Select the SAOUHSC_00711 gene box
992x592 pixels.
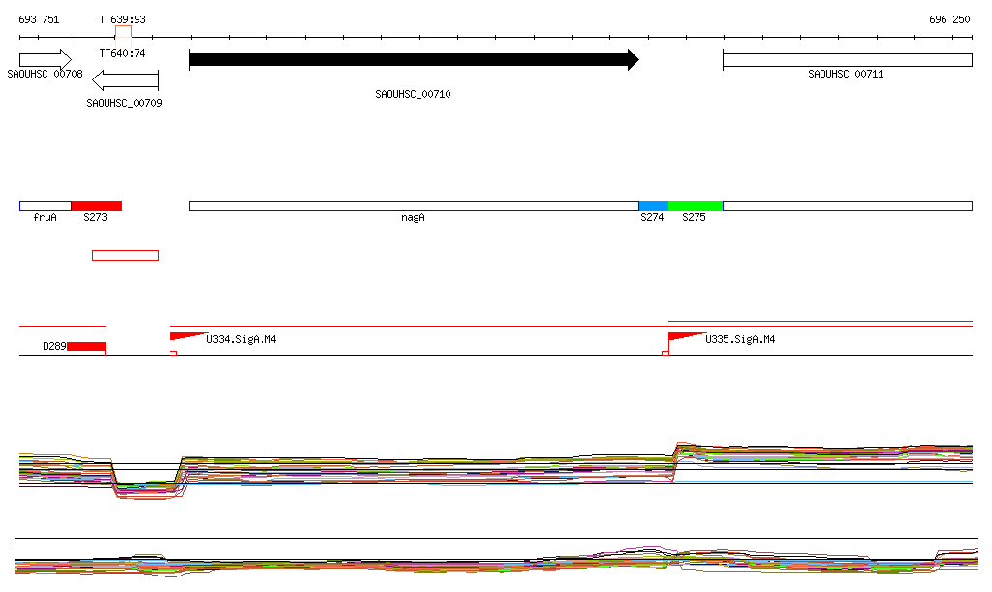[847, 60]
